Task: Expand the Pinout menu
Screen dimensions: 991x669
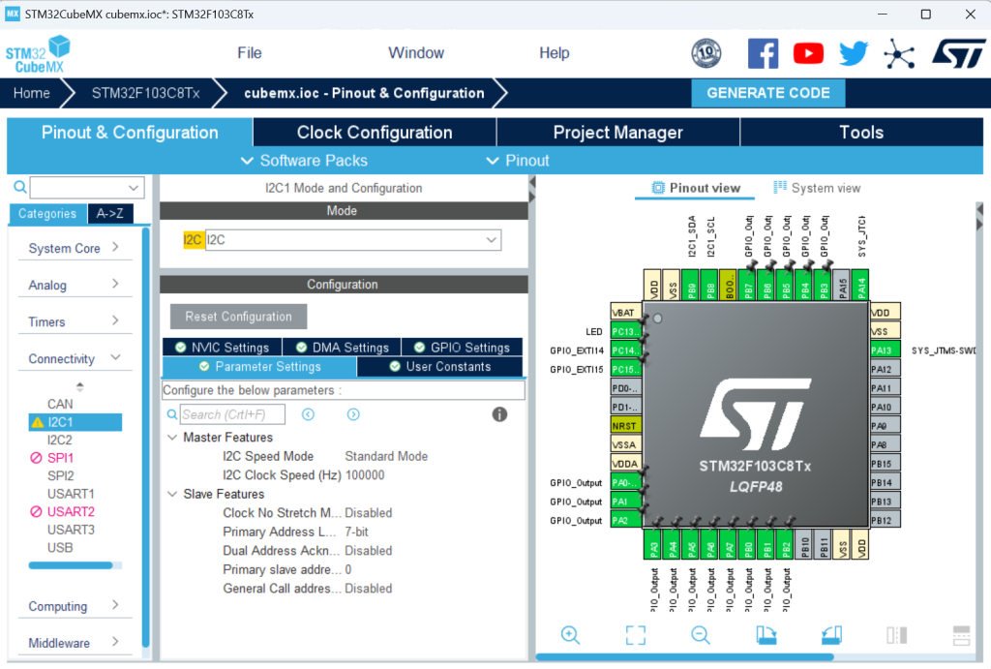Action: [x=517, y=161]
